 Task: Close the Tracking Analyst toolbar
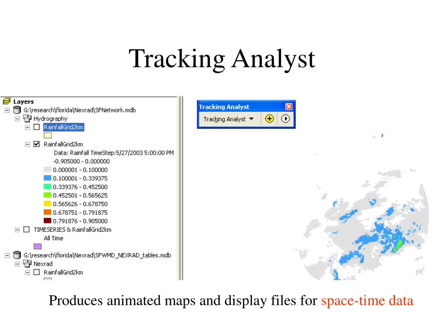(x=289, y=107)
